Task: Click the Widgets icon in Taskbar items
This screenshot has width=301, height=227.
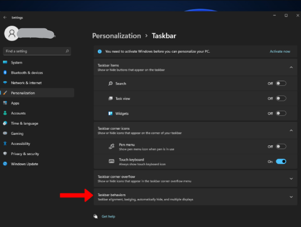Action: [x=110, y=113]
